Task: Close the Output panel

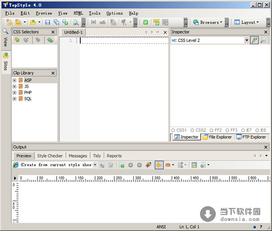Action: coord(266,147)
